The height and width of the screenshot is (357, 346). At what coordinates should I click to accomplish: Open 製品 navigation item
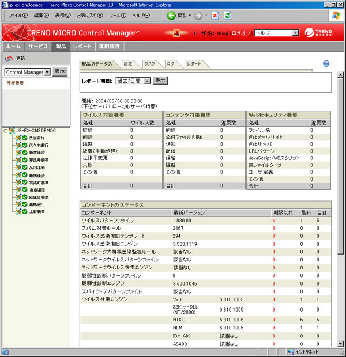pyautogui.click(x=61, y=47)
